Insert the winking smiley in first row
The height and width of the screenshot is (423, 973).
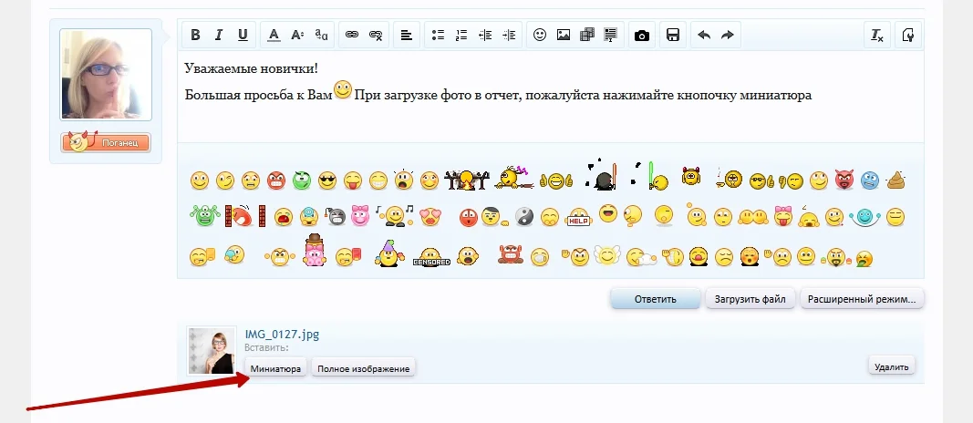(x=225, y=181)
